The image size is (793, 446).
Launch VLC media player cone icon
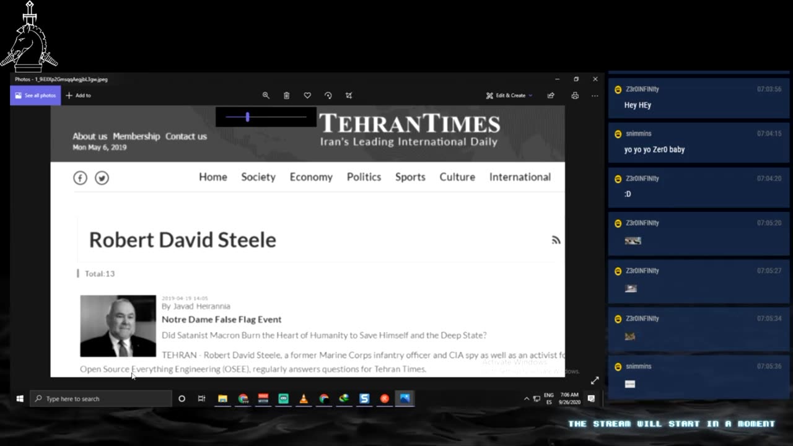304,399
